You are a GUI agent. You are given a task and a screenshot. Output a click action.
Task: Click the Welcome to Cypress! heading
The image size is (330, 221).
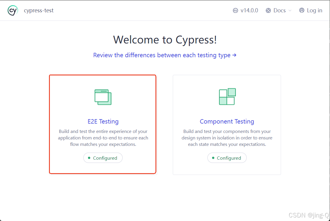point(165,40)
